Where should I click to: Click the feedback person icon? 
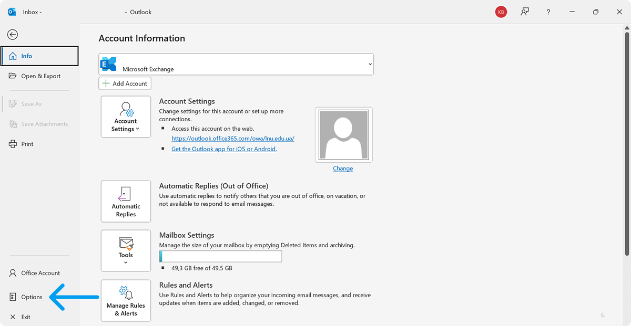click(525, 12)
